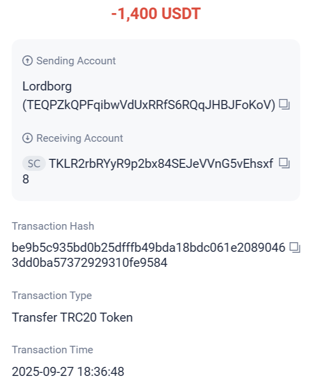Click the Sending Account up-arrow icon
Viewport: 310px width, 391px height.
point(28,61)
